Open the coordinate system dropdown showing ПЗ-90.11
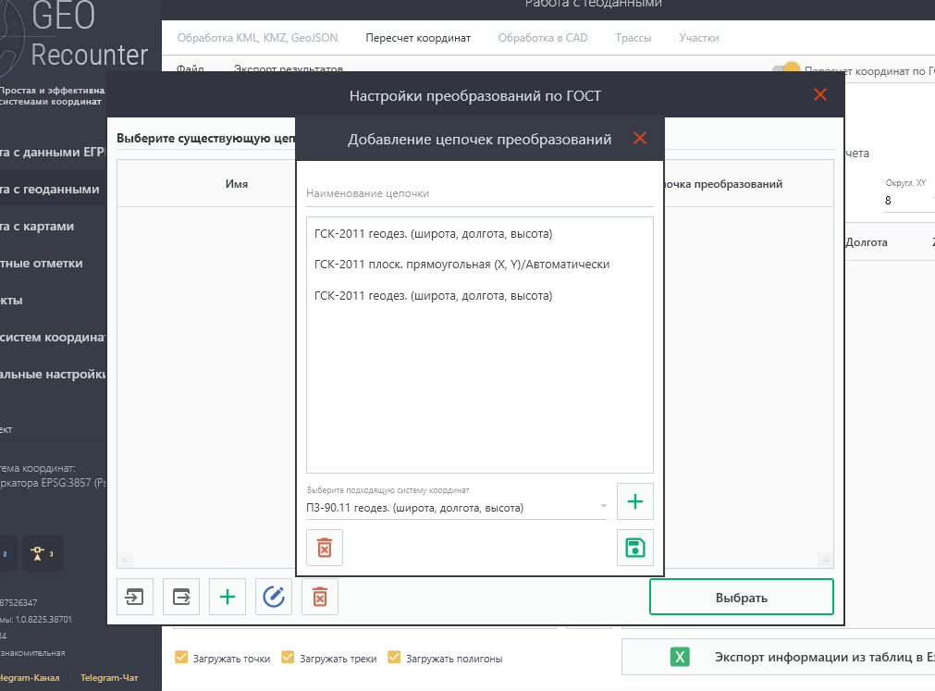This screenshot has height=691, width=935. 457,507
